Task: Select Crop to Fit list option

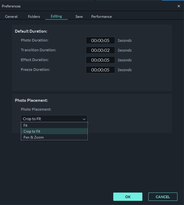Action: [32, 131]
